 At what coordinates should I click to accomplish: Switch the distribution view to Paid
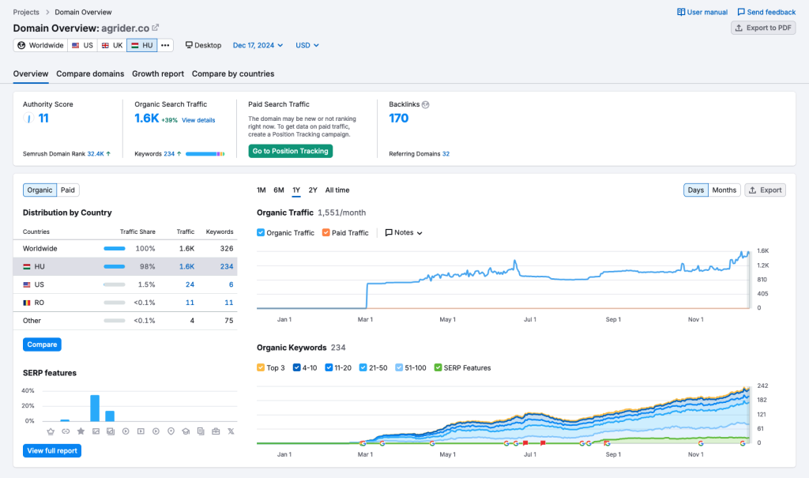(68, 190)
